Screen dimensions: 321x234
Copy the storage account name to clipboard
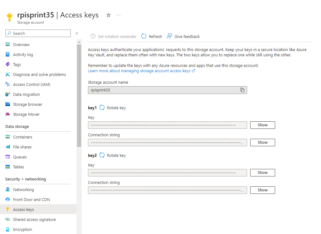[242, 90]
